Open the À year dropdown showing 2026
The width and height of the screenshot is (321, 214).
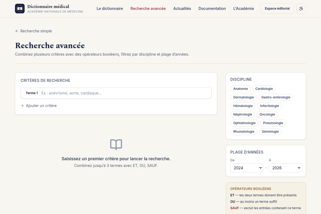(285, 168)
